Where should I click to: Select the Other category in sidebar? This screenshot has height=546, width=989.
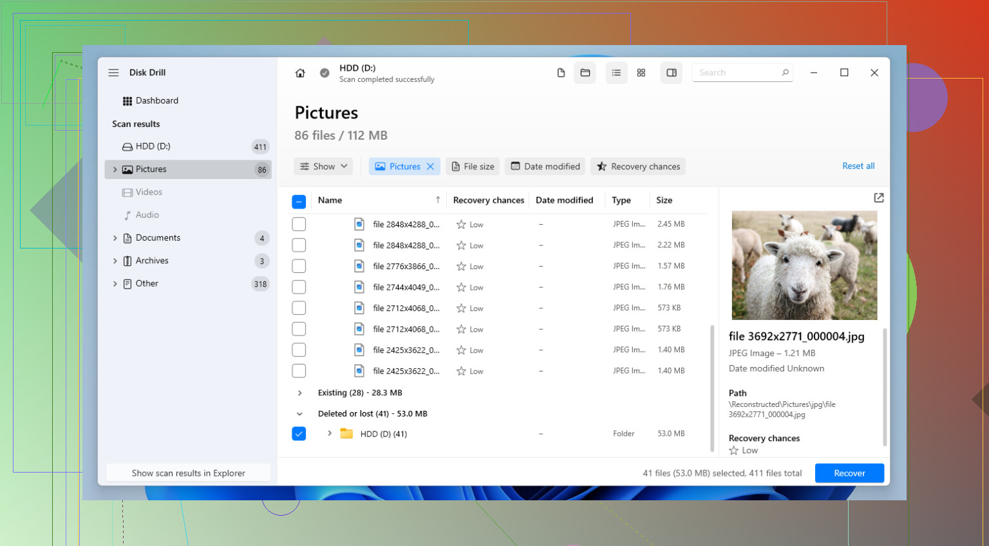188,284
